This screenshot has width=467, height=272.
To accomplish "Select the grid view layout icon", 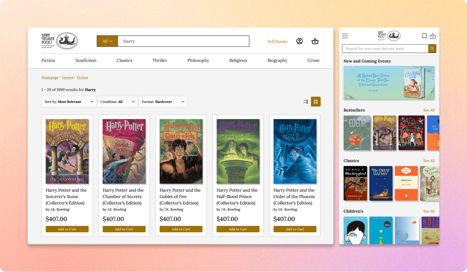I will click(316, 102).
